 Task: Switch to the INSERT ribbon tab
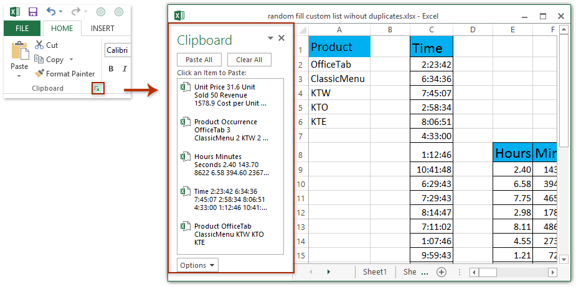tap(102, 29)
